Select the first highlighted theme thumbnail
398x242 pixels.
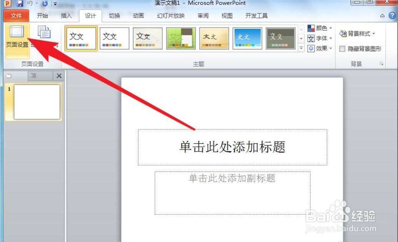(81, 38)
